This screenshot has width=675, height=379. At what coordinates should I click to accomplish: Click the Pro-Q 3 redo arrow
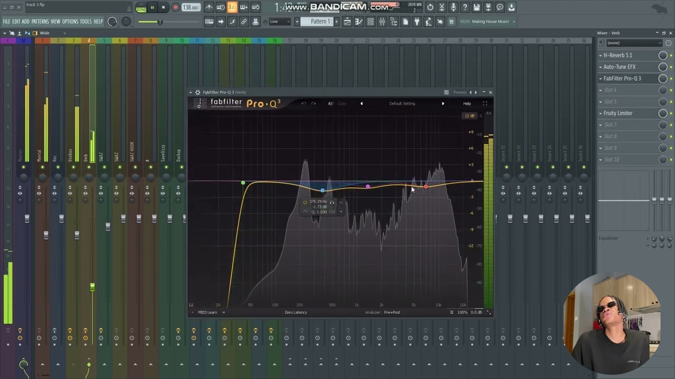pos(313,104)
